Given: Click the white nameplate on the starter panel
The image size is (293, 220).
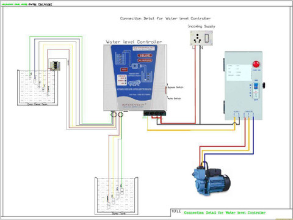Looking at the screenshot, I should pos(239,73).
